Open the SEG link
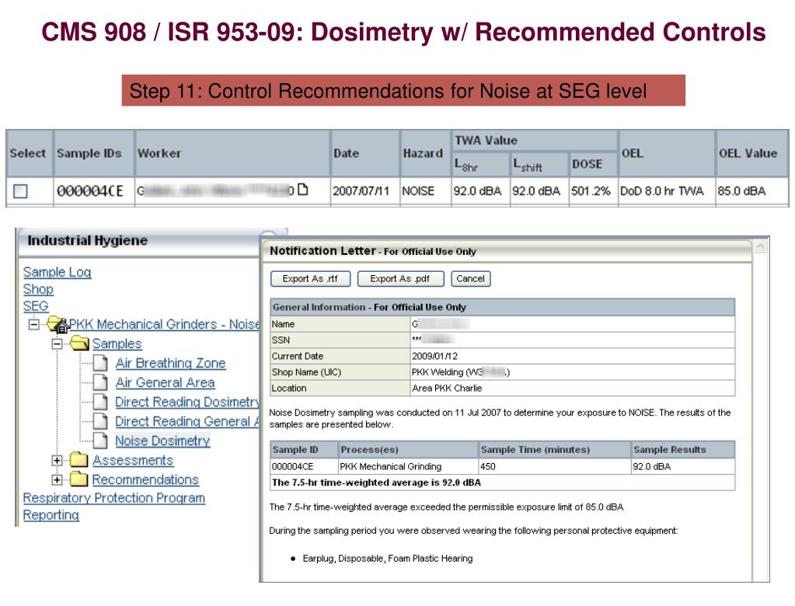This screenshot has width=795, height=606. coord(36,306)
